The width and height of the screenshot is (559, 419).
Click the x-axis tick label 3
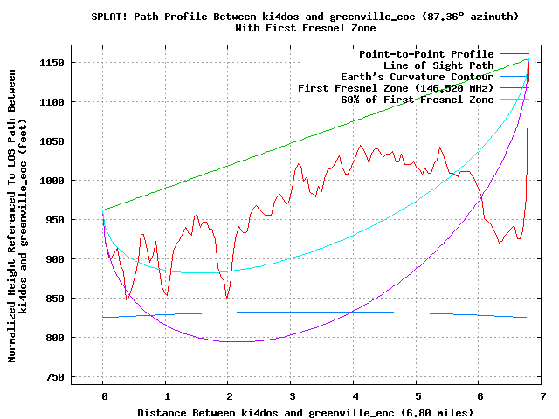point(293,396)
